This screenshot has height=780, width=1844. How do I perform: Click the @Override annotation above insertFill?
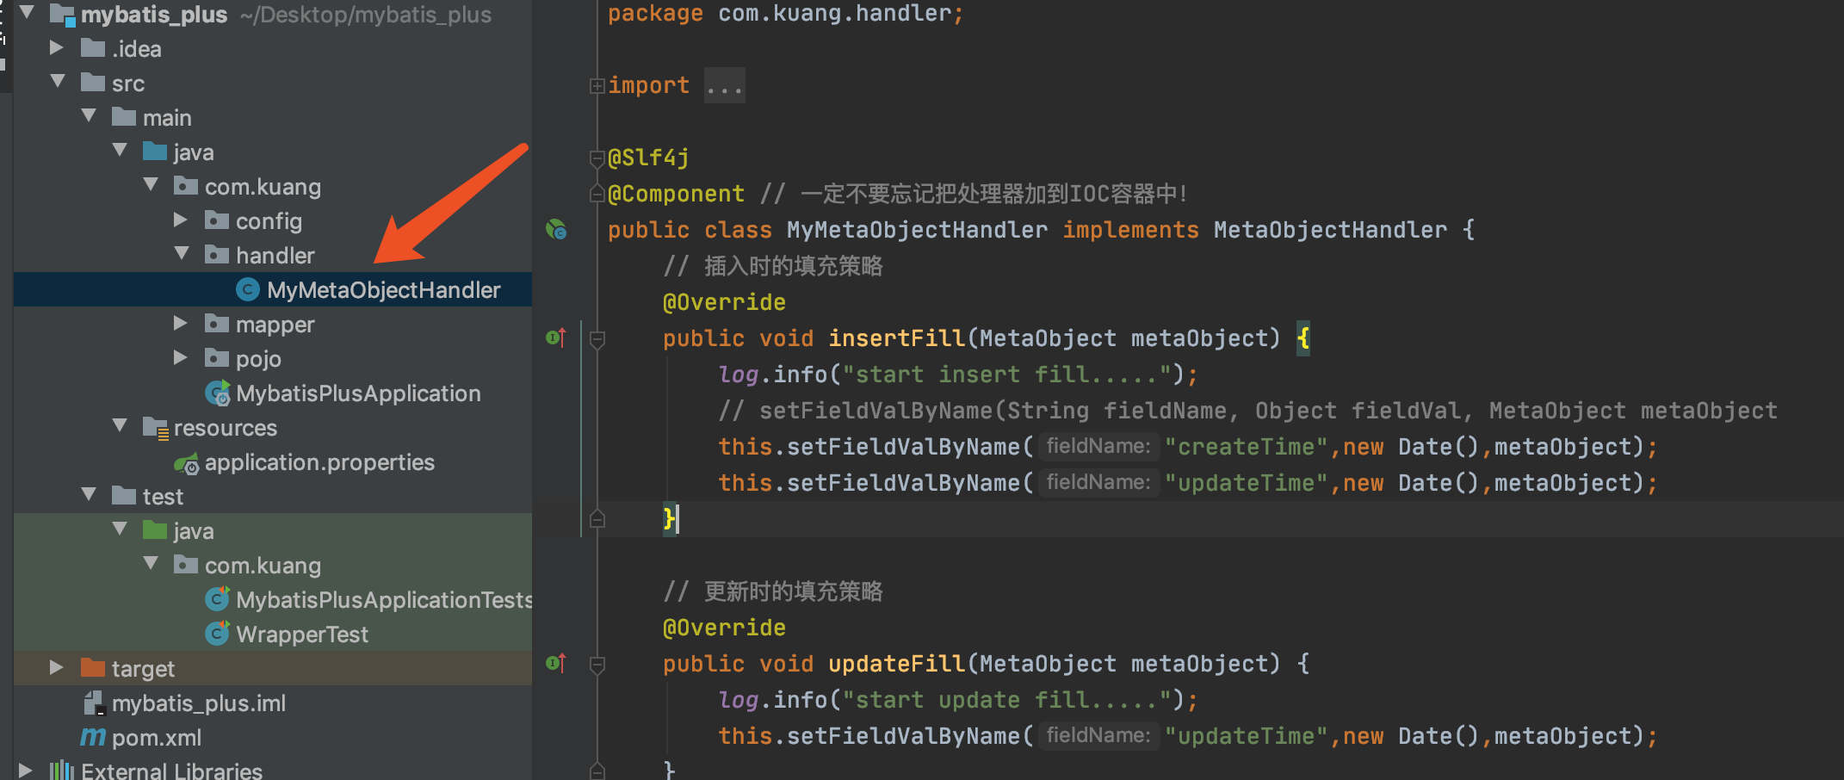pos(724,302)
